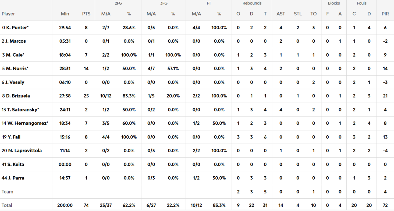Select the Total row label
Viewport: 394px width, 211px height.
[x=7, y=205]
